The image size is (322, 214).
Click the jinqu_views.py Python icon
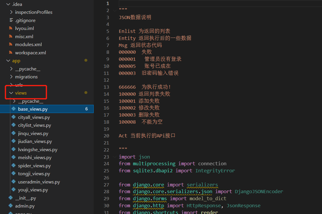point(14,133)
